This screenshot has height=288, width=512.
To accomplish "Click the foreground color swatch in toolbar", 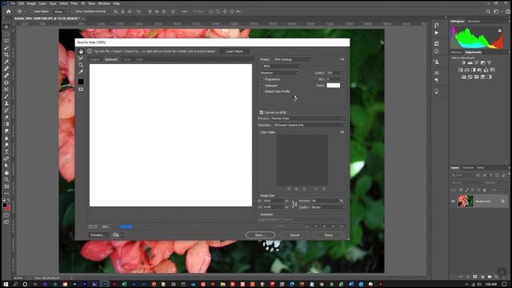I will (5, 206).
